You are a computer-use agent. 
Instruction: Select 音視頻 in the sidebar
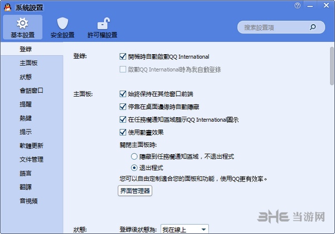click(x=32, y=201)
